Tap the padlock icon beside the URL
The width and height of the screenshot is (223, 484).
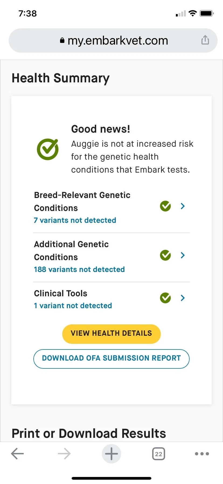point(62,41)
